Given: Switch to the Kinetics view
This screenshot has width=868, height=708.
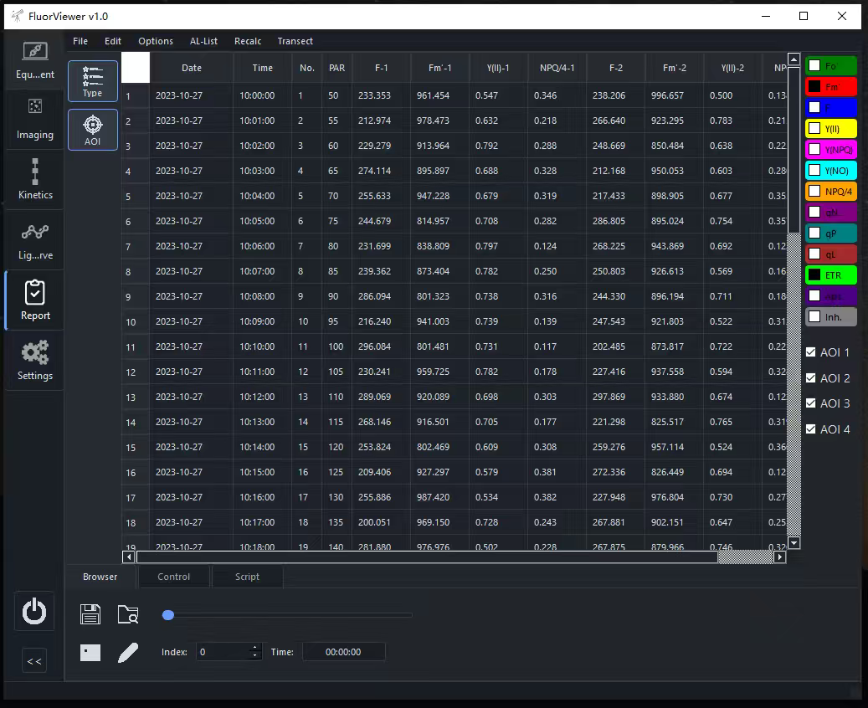Looking at the screenshot, I should click(x=35, y=179).
